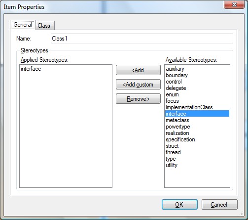Switch to the Class tab
Viewport: 248px width, 220px height.
(45, 26)
